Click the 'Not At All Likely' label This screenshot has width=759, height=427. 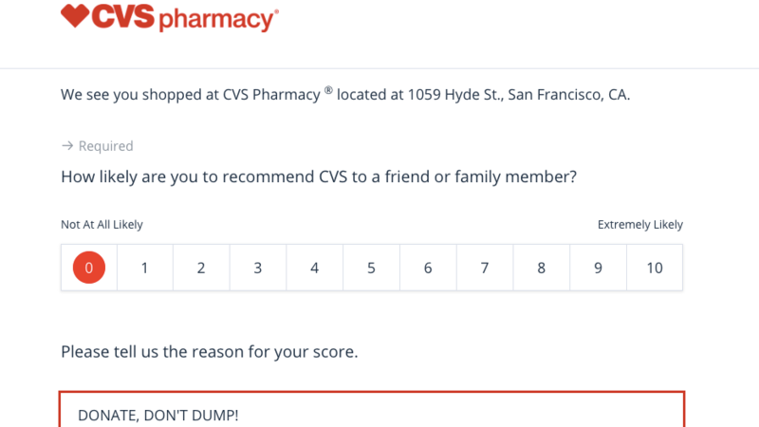[102, 225]
